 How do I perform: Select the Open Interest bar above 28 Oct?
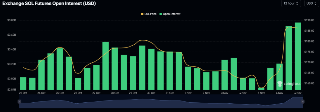[115, 69]
